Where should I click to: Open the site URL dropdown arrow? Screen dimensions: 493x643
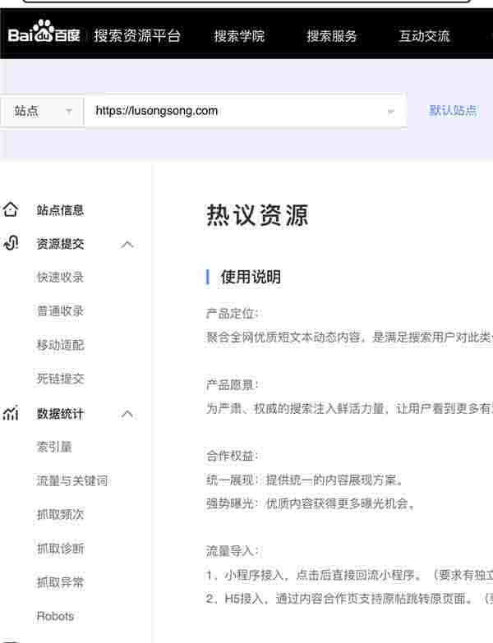point(390,112)
